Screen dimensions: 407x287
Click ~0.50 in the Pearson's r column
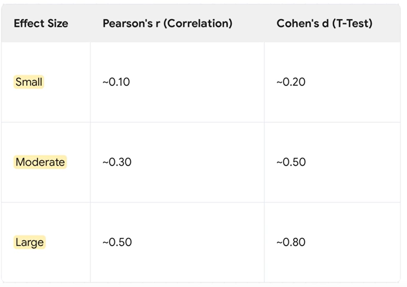click(117, 242)
